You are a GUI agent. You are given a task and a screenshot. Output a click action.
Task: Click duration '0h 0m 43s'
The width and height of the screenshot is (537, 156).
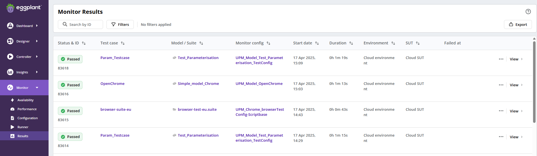click(338, 109)
